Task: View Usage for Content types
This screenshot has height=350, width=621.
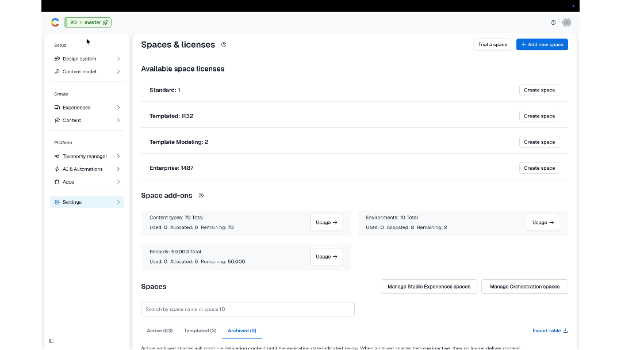Action: (x=327, y=222)
